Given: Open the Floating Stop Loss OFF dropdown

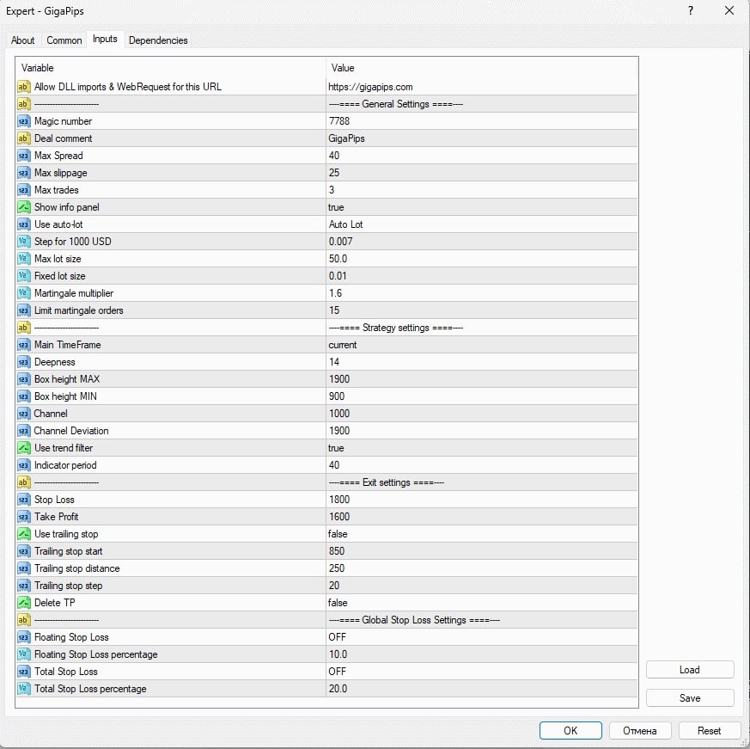Looking at the screenshot, I should (x=482, y=637).
